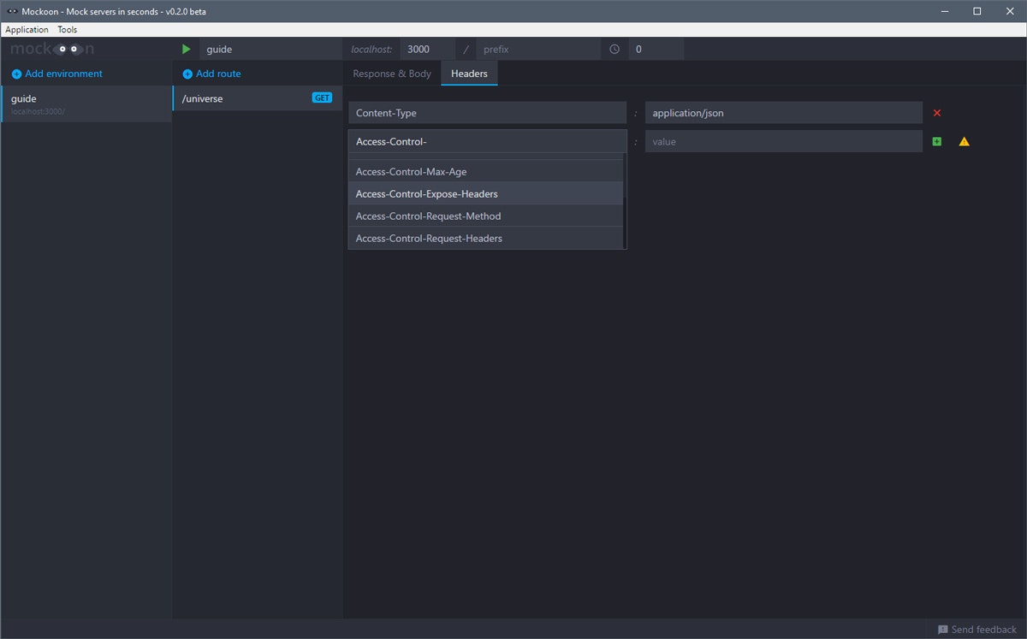This screenshot has width=1027, height=639.
Task: Click the Mockoon eyes logo
Action: click(68, 50)
